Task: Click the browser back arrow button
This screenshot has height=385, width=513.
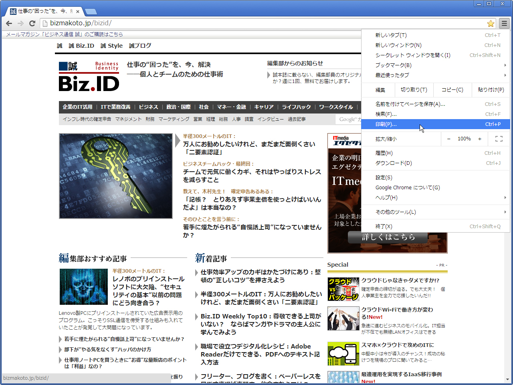Action: [9, 23]
